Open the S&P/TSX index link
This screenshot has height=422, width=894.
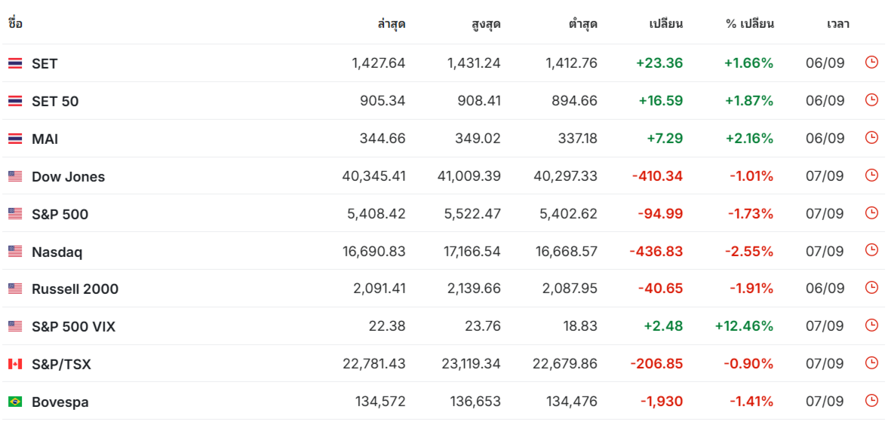[x=62, y=365]
